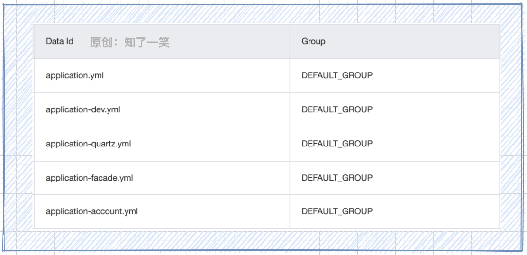Click DEFAULT_GROUP beside application-quartz.yml
527x255 pixels.
coord(337,144)
